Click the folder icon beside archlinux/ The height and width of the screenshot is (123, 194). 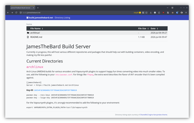coord(28,33)
